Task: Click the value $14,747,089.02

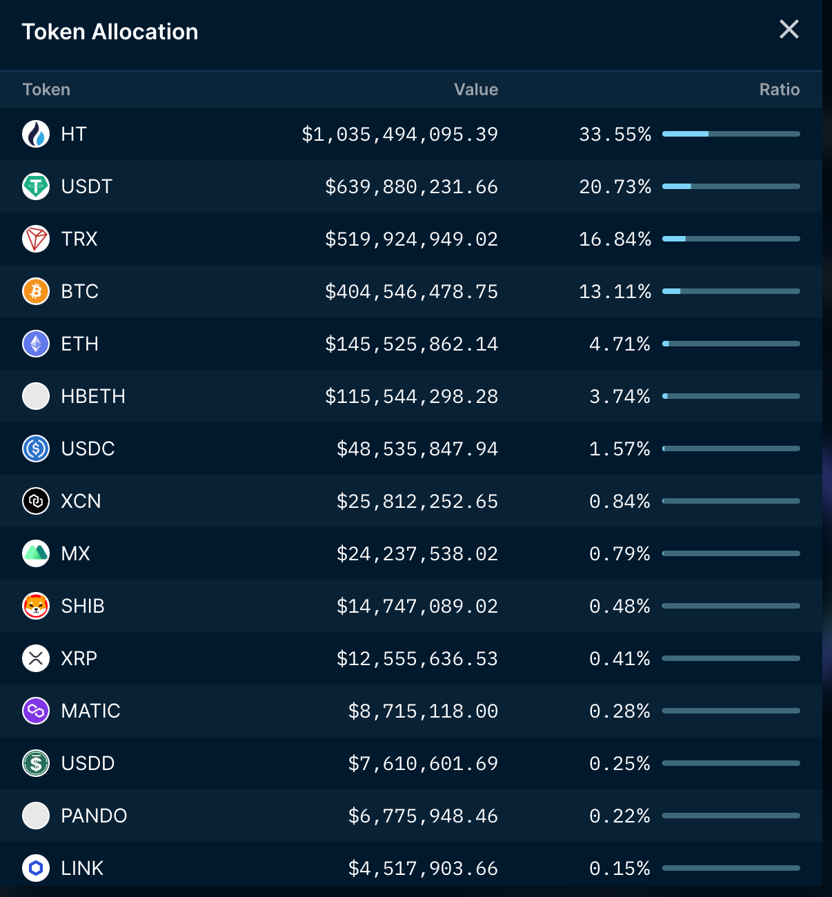Action: click(x=417, y=606)
